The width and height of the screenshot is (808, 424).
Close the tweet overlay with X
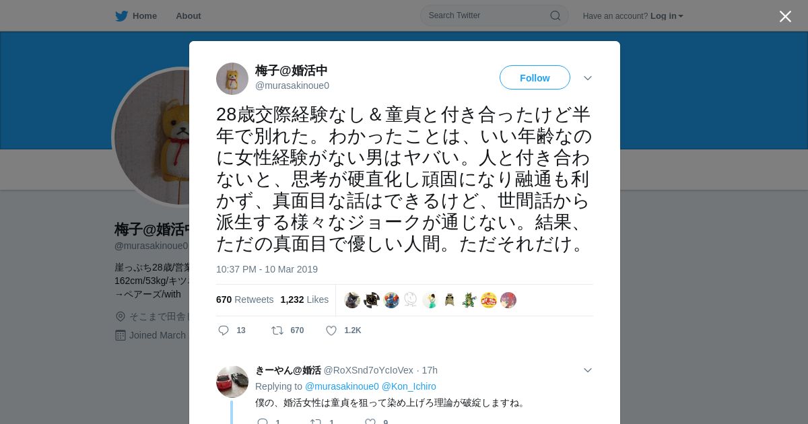785,16
